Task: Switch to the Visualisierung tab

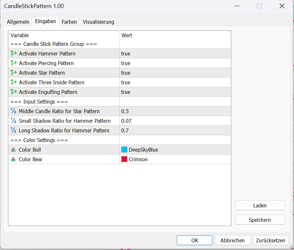Action: point(98,22)
